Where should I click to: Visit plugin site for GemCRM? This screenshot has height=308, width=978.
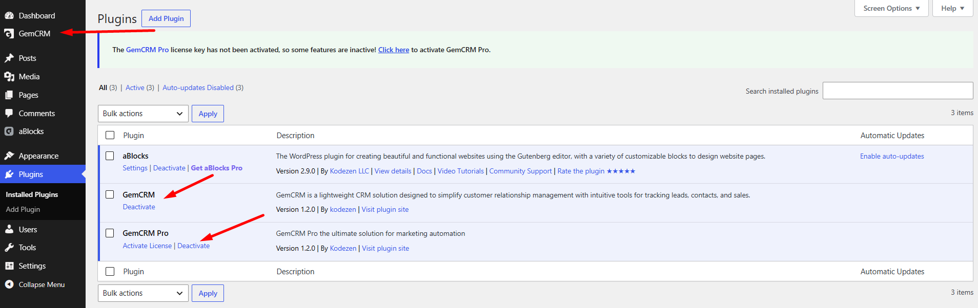[385, 209]
